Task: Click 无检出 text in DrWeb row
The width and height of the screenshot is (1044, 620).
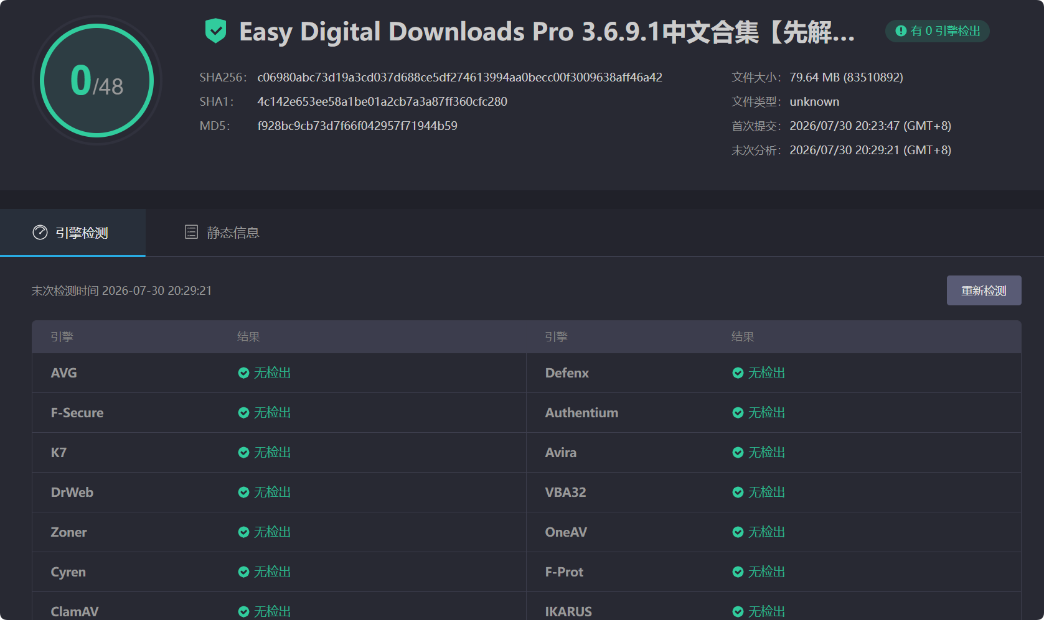Action: pos(273,493)
